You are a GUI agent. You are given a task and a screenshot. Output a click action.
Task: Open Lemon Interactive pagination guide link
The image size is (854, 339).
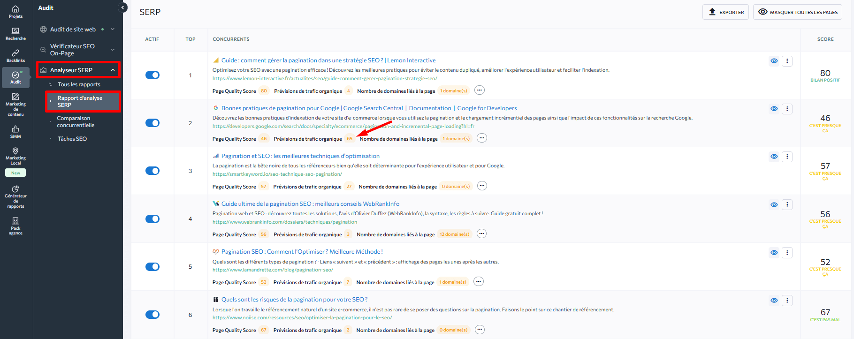pyautogui.click(x=328, y=60)
